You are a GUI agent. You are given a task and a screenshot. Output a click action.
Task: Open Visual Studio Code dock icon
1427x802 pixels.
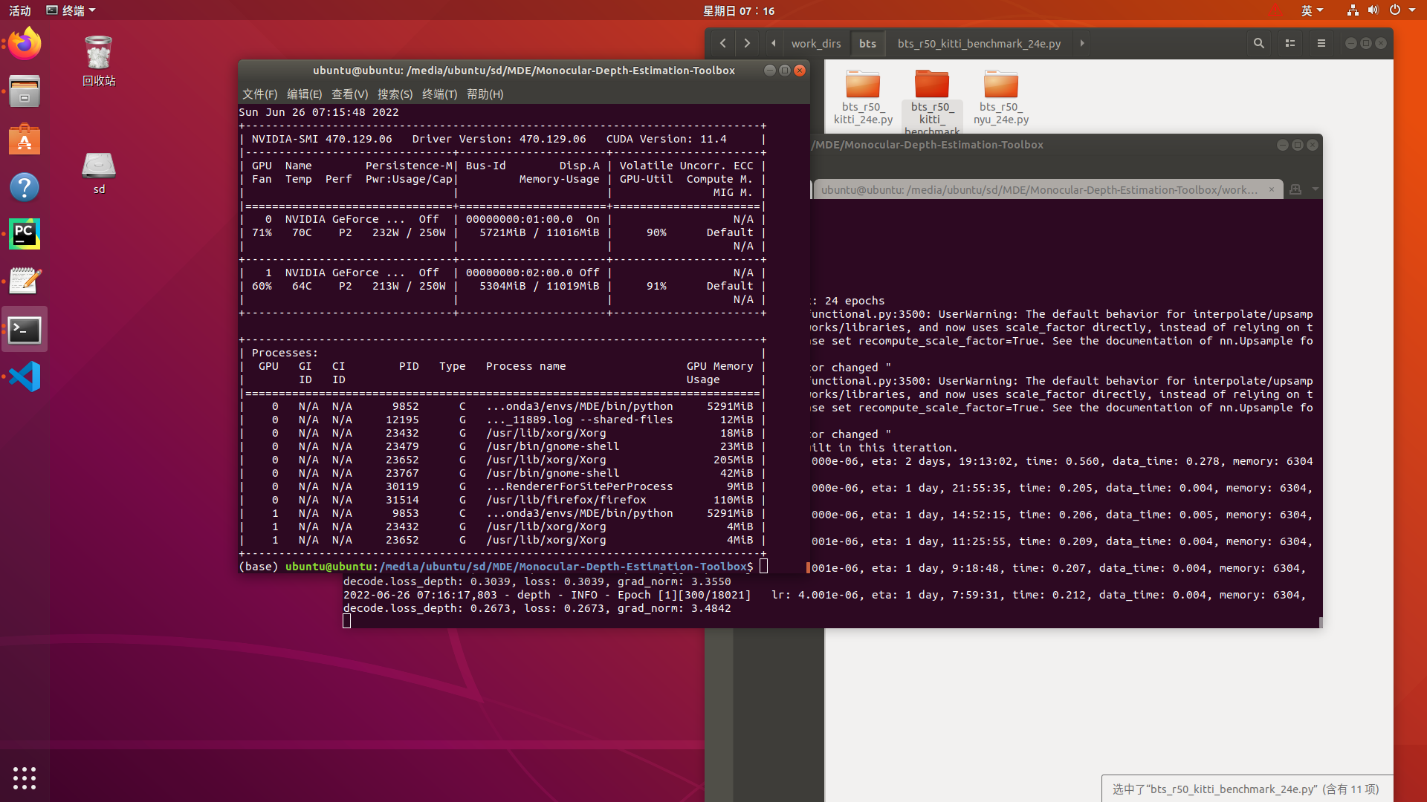(25, 376)
